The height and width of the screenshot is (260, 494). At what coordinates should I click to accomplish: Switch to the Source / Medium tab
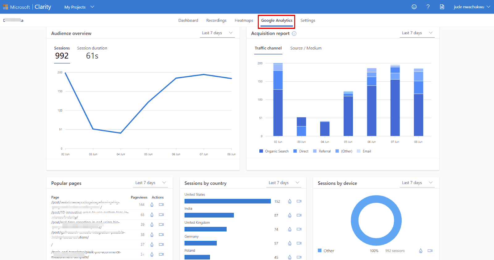tap(306, 48)
